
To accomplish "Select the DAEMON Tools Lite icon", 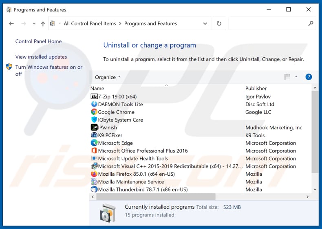I will click(94, 105).
